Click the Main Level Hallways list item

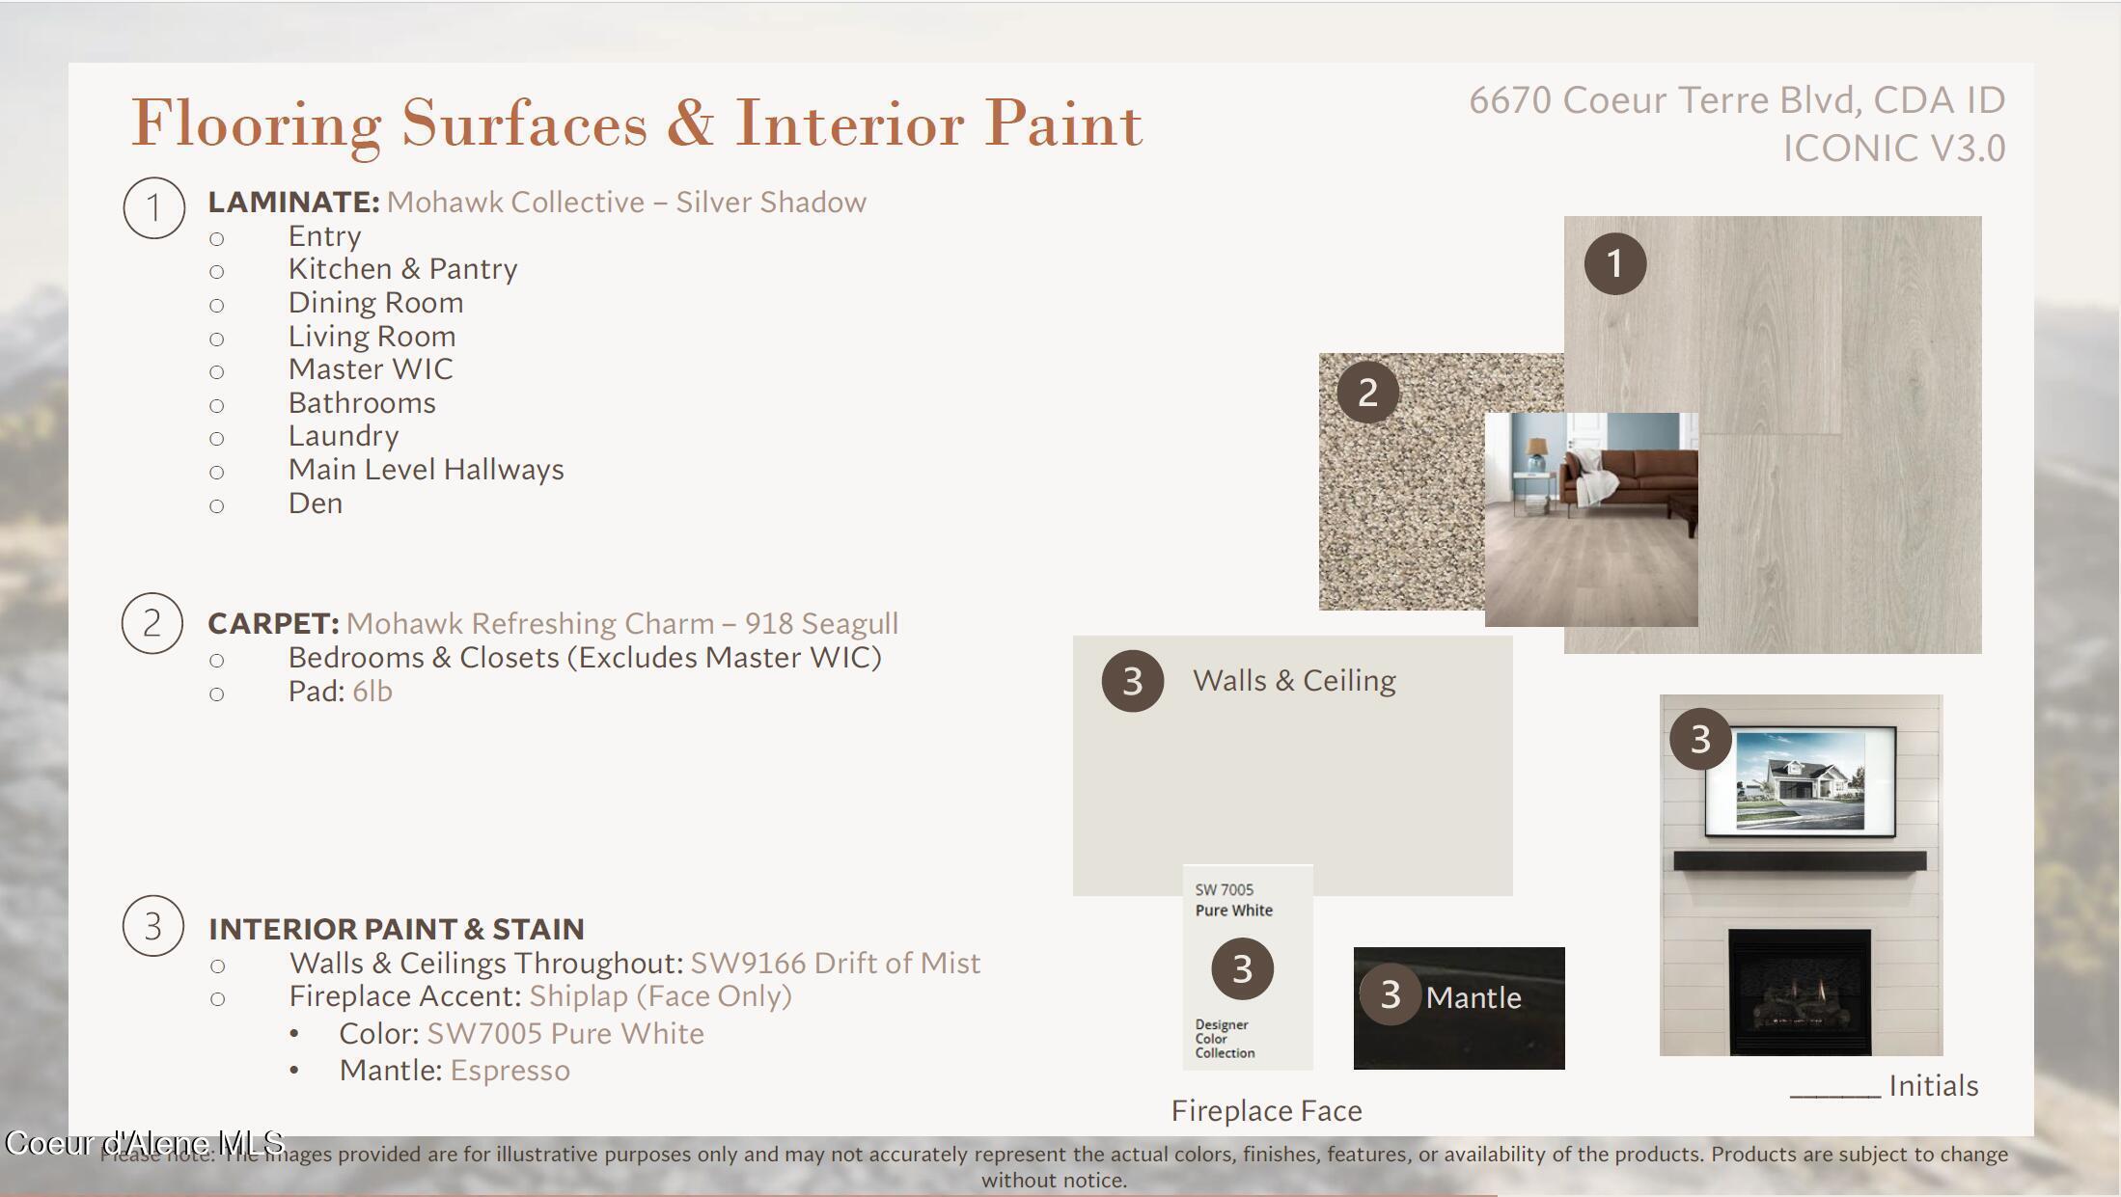pyautogui.click(x=426, y=470)
